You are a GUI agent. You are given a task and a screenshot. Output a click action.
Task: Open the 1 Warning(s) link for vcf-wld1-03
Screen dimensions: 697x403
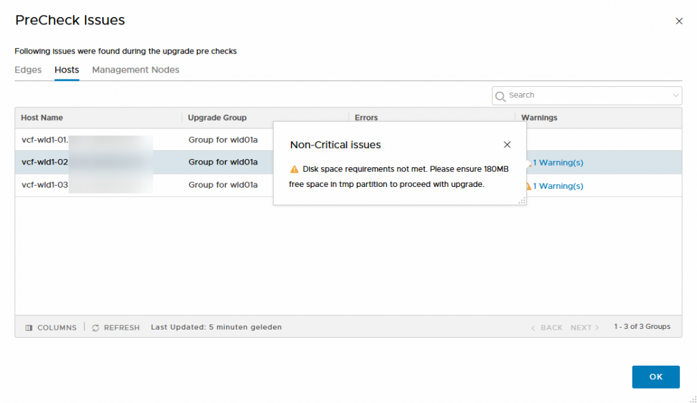coord(557,186)
